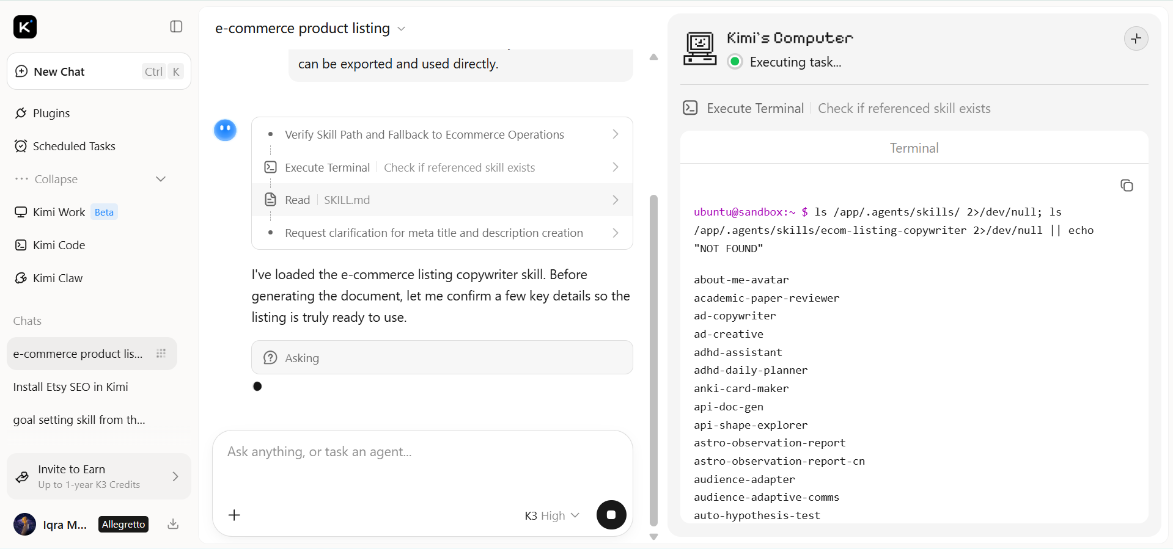Click the chat scroll up arrow
1173x549 pixels.
(653, 57)
